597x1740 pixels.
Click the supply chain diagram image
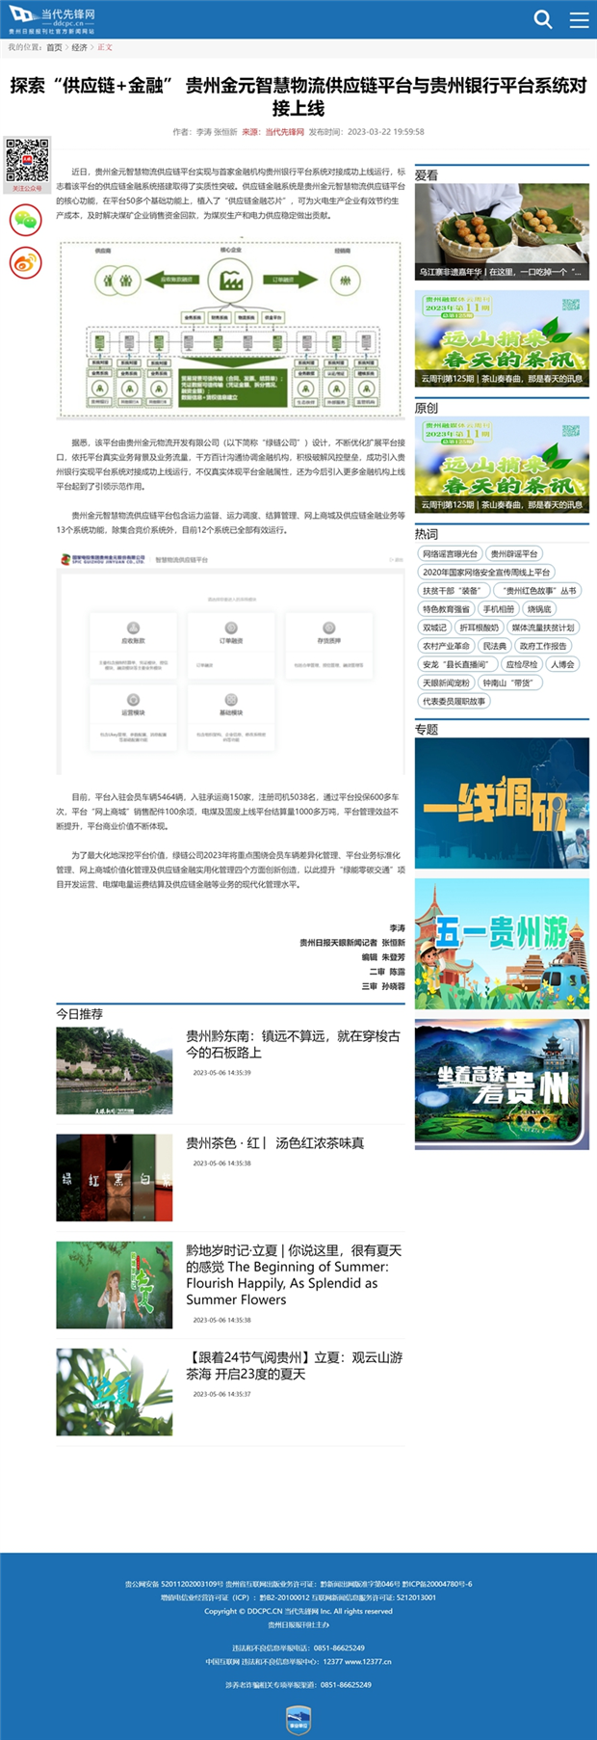[230, 329]
